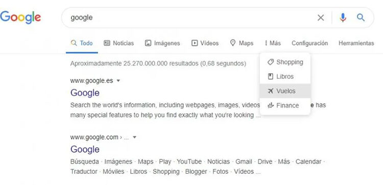Screen dimensions: 383x185
Task: Open Herramientas tools
Action: [356, 43]
